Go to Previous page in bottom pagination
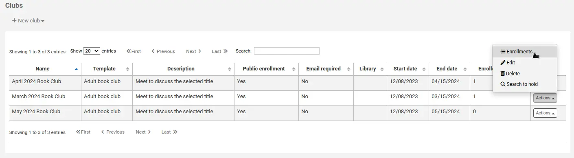Screen dimensions: 574x158 pyautogui.click(x=113, y=132)
